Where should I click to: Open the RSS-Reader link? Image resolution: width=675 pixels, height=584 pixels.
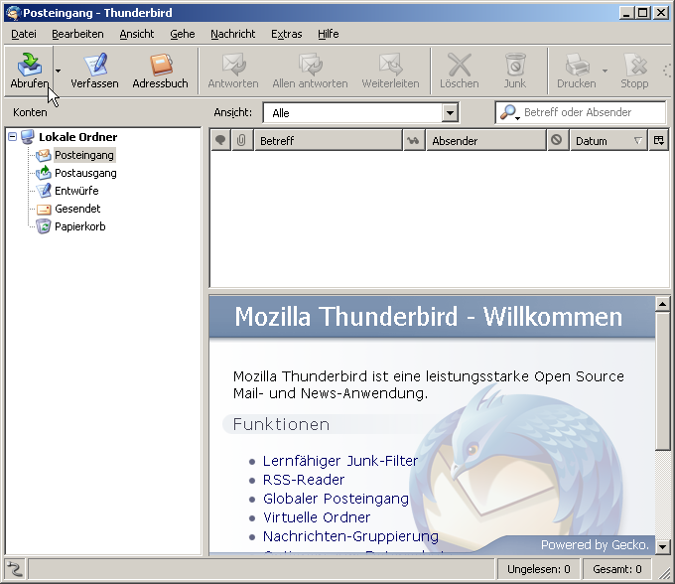coord(304,480)
